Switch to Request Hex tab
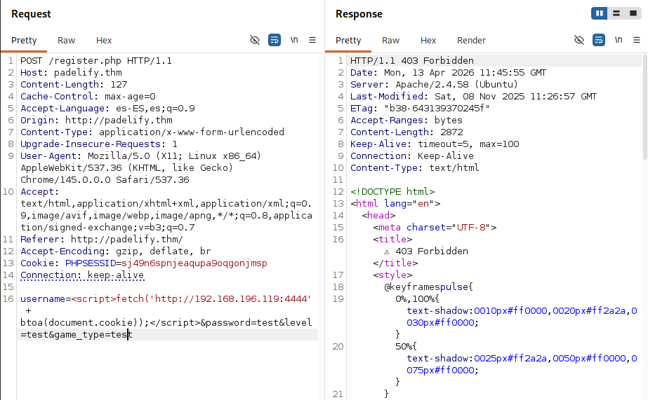 coord(104,41)
